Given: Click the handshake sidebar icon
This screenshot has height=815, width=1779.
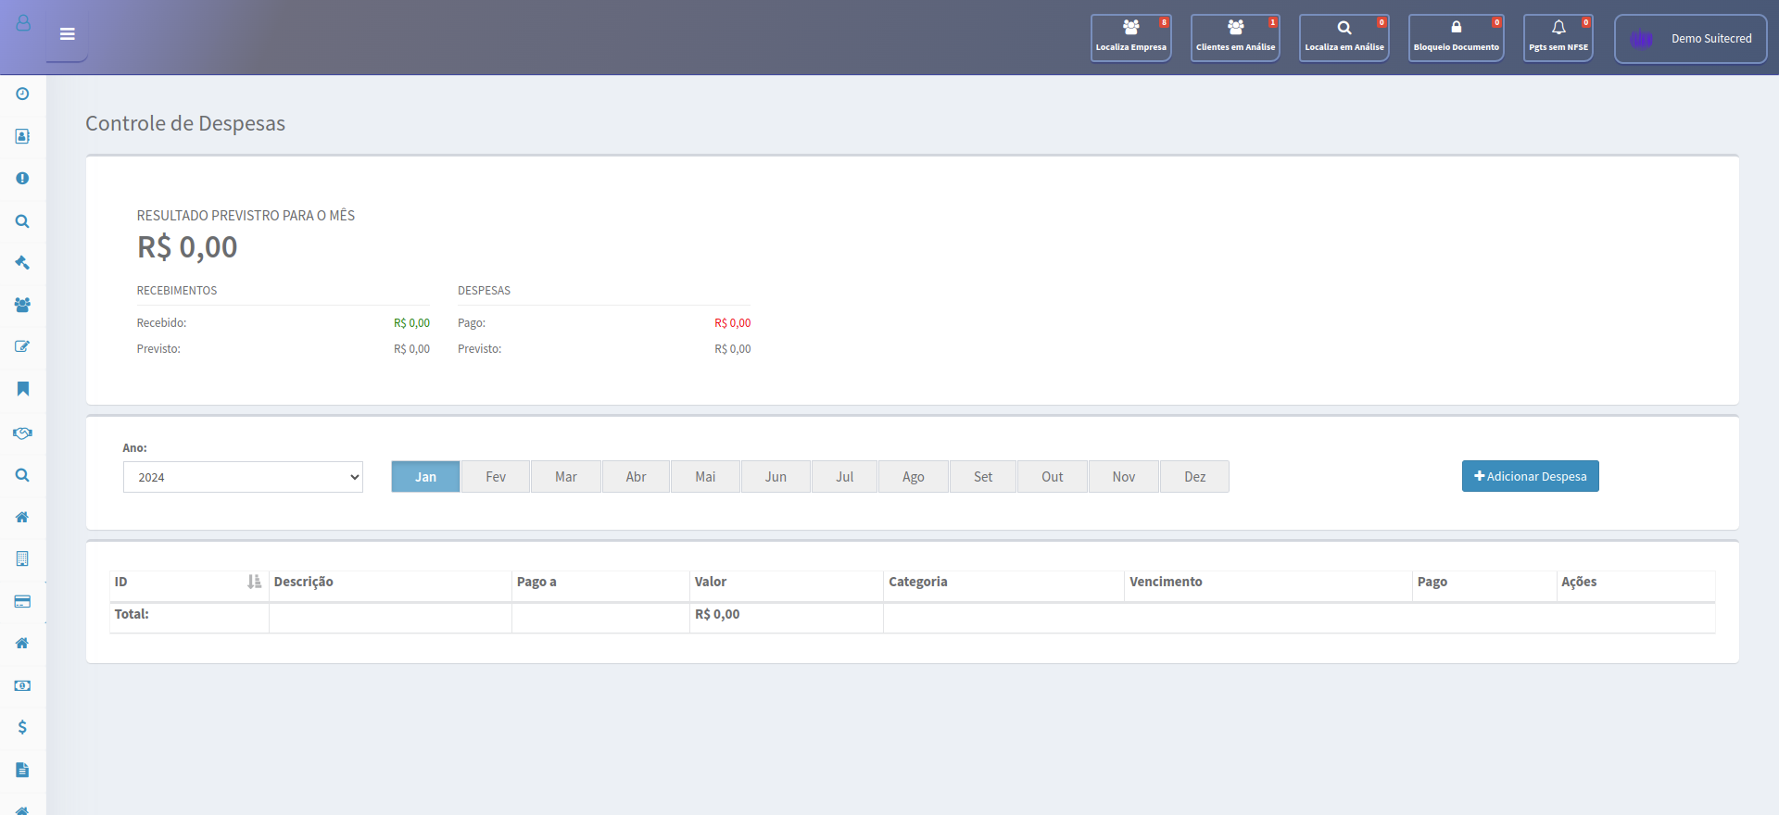Looking at the screenshot, I should tap(22, 433).
